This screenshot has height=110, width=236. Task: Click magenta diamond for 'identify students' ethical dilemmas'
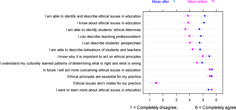click(x=186, y=29)
